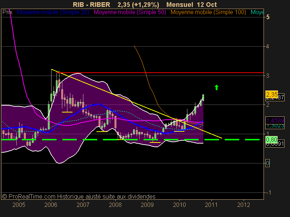Click the green "0,80" support level tag
The image size is (290, 217).
tap(272, 140)
